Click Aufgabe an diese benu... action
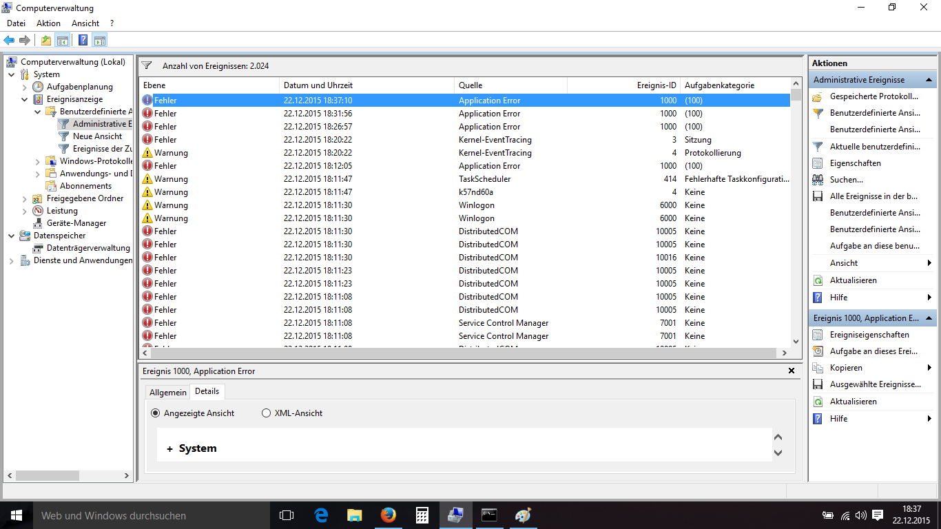The width and height of the screenshot is (941, 529). coord(875,246)
